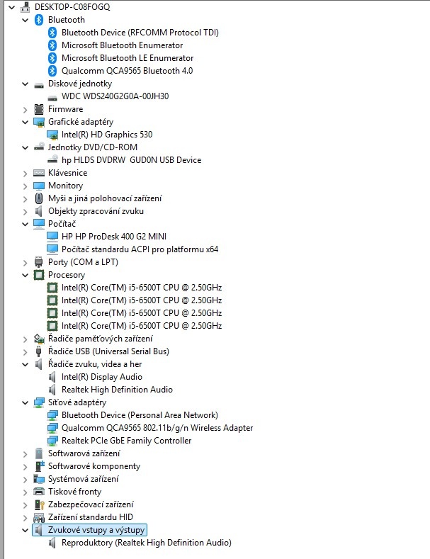Expand the Porty (COM a LPT) category
This screenshot has height=559, width=430.
tap(25, 263)
